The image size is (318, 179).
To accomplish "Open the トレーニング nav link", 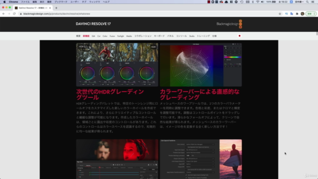I will [203, 36].
